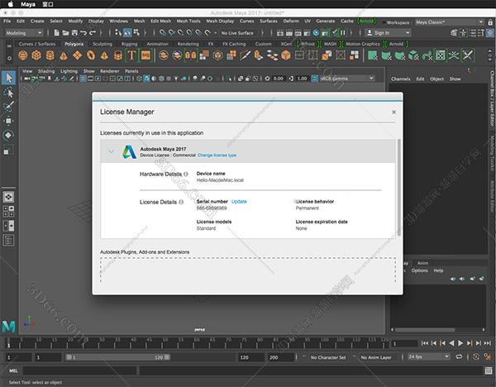This screenshot has width=496, height=387.
Task: Open the Modeling menu set dropdown
Action: (x=25, y=32)
